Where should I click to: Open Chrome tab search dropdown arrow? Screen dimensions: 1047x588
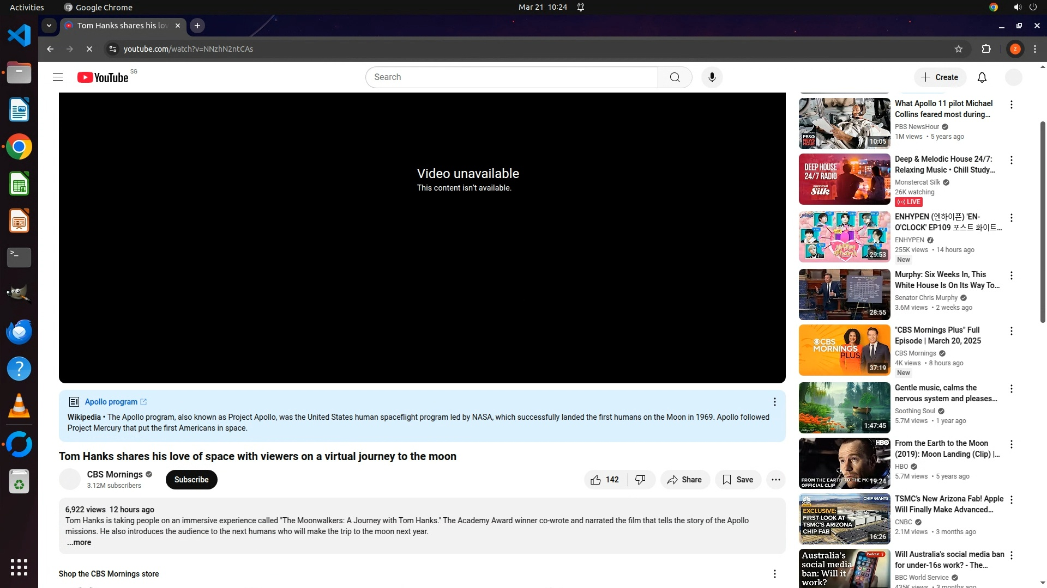coord(49,26)
